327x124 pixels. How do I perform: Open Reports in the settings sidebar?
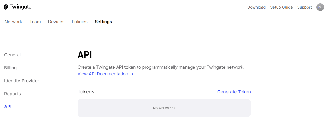13,94
